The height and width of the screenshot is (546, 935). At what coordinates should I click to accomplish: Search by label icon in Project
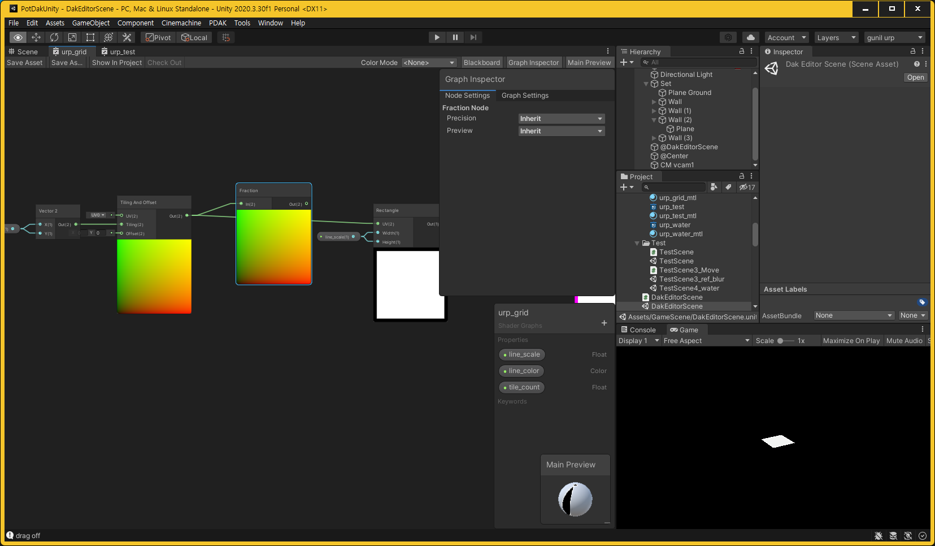tap(728, 187)
